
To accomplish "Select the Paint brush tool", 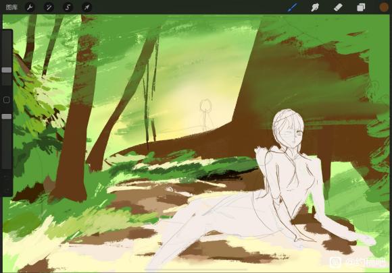I will (293, 7).
